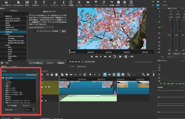185x119 pixels.
Task: Collapse the audio preset group
Action: coord(3,45)
